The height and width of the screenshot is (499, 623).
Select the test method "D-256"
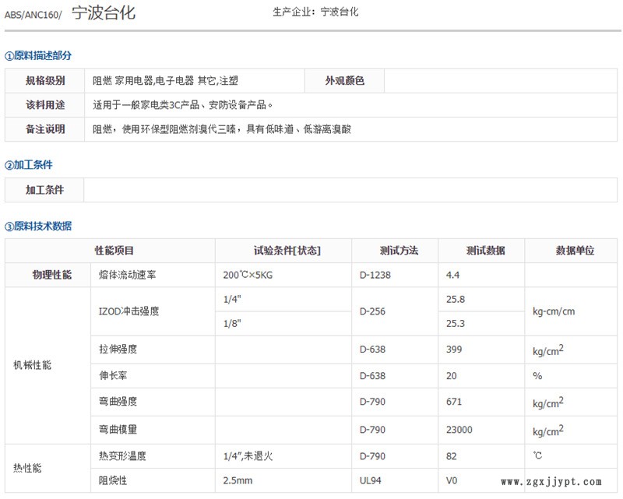pos(372,311)
